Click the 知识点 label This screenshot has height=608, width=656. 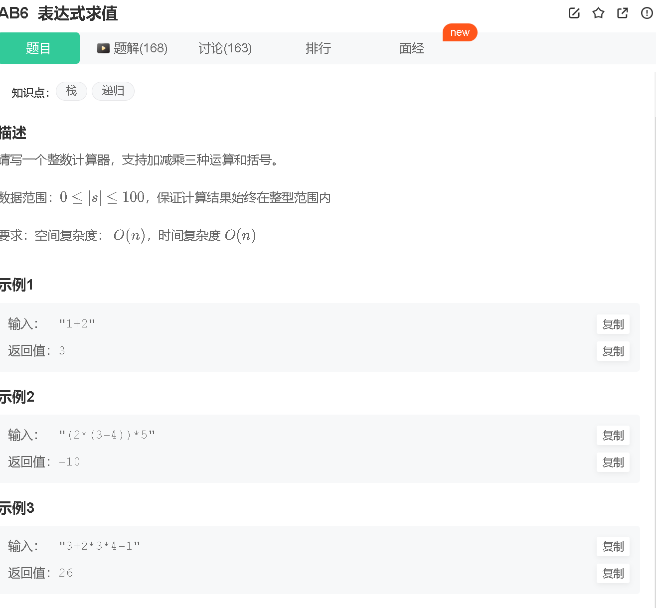tap(30, 93)
